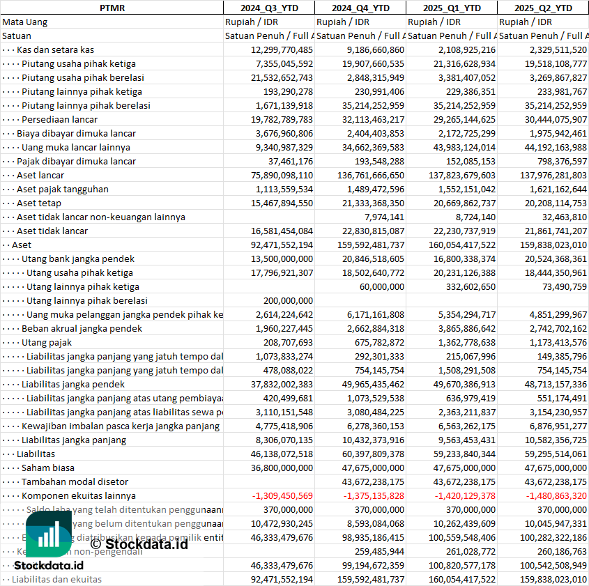Select the PTMR header cell
The height and width of the screenshot is (586, 589).
112,8
